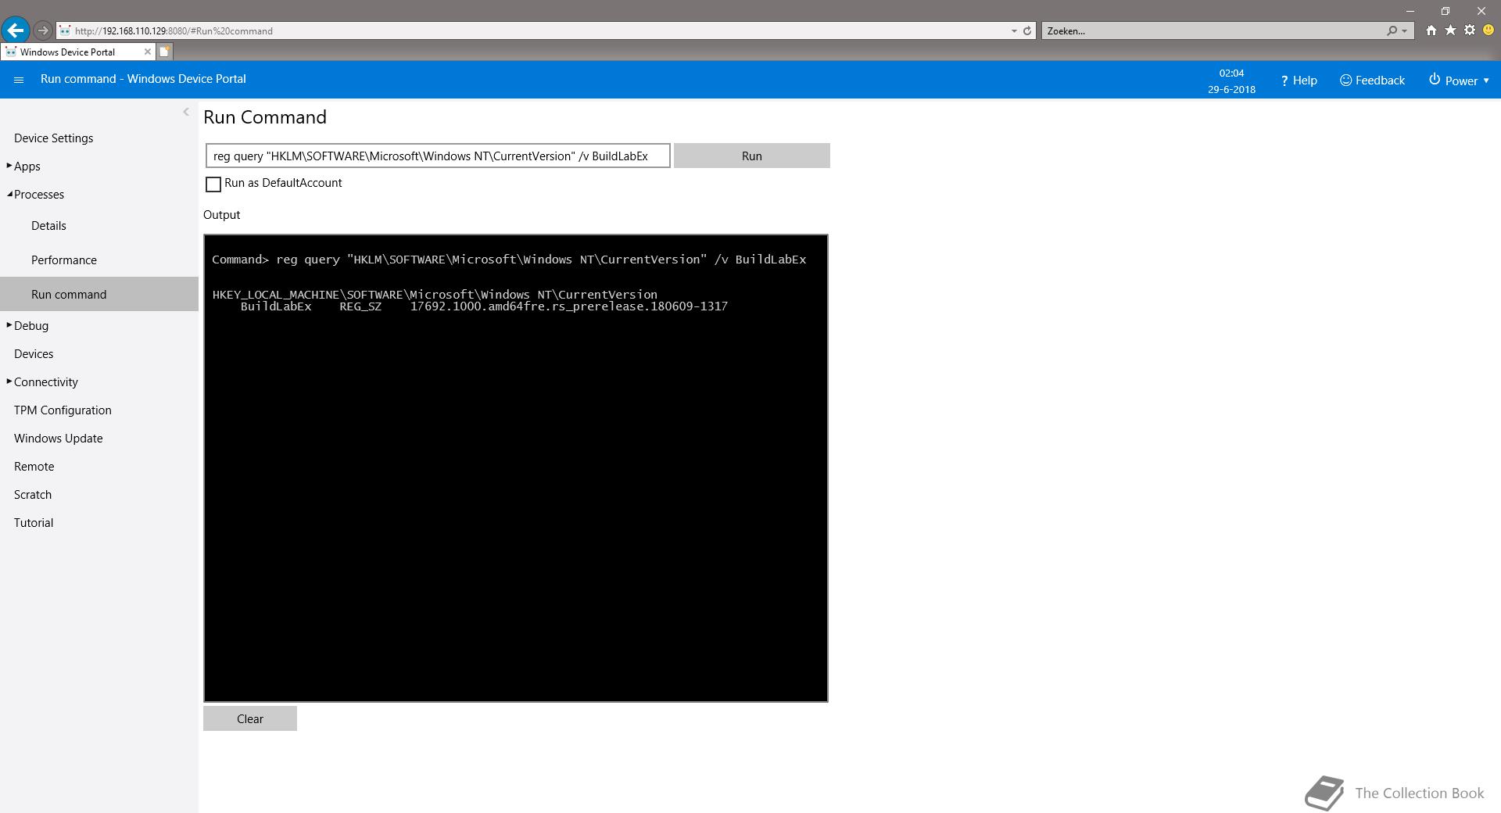The image size is (1501, 813).
Task: Expand the Debug section
Action: click(x=9, y=325)
